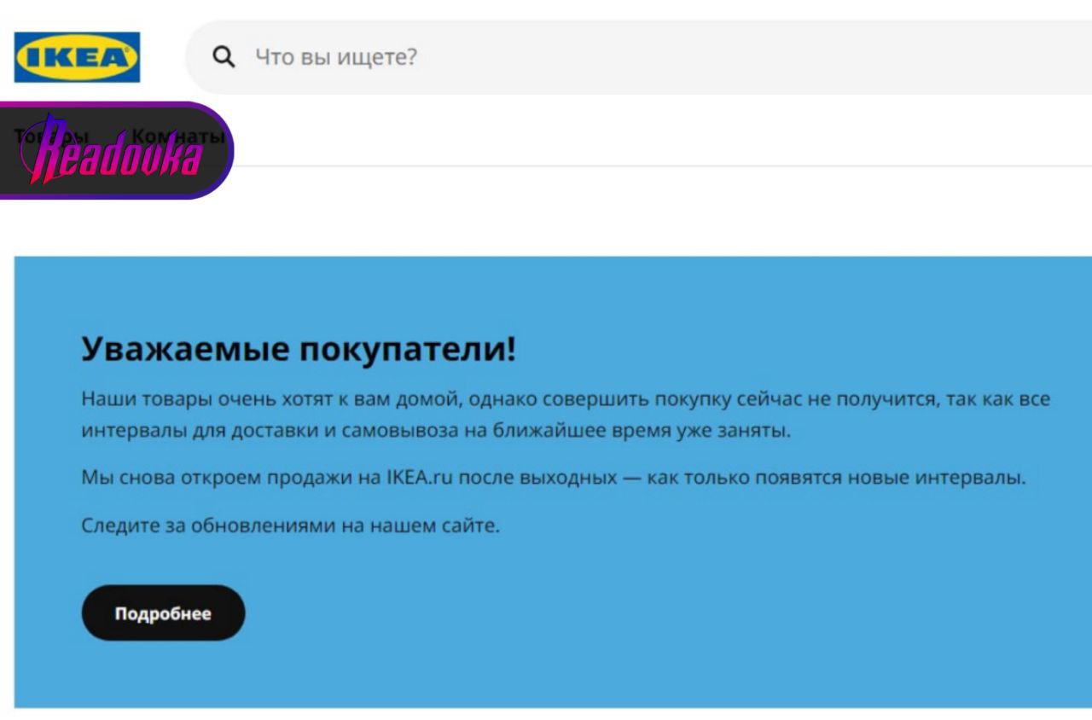The height and width of the screenshot is (720, 1092).
Task: Open the "Комнаты" menu item
Action: tap(177, 136)
